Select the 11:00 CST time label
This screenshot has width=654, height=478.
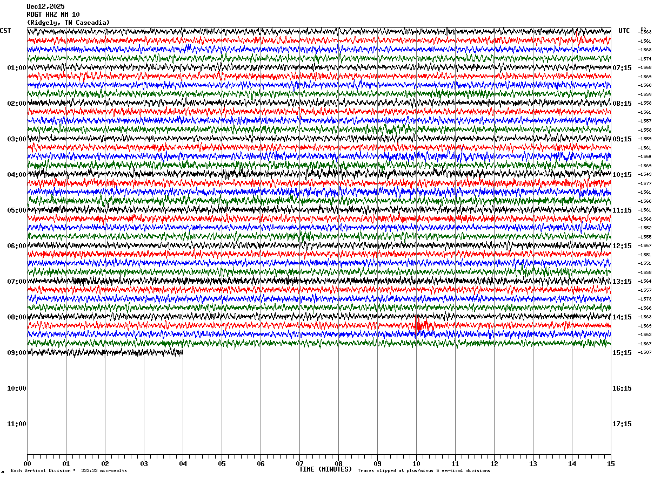point(16,424)
